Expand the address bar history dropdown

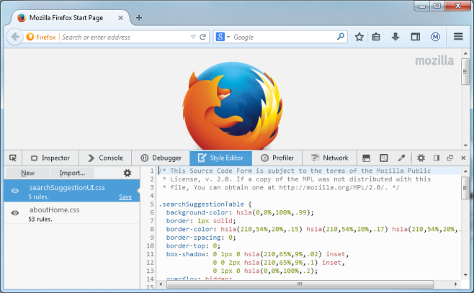click(192, 37)
